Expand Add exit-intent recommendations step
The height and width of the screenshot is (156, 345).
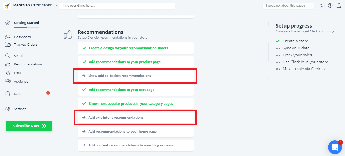pyautogui.click(x=136, y=118)
